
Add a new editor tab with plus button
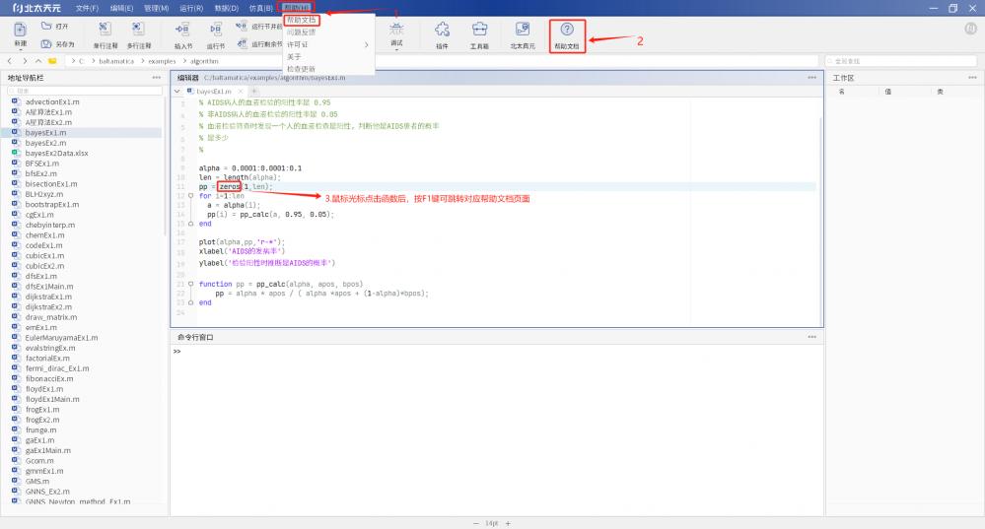pos(253,91)
